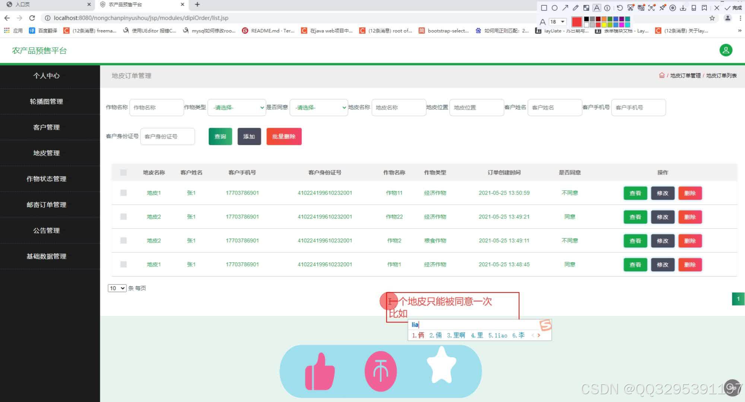Click the translate screenshot icon
This screenshot has height=402, width=745.
pyautogui.click(x=641, y=8)
